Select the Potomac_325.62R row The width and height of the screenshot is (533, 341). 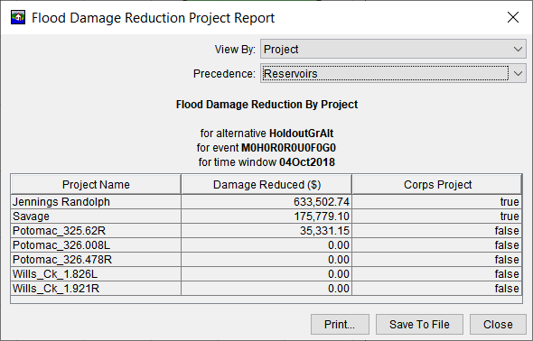(x=266, y=231)
